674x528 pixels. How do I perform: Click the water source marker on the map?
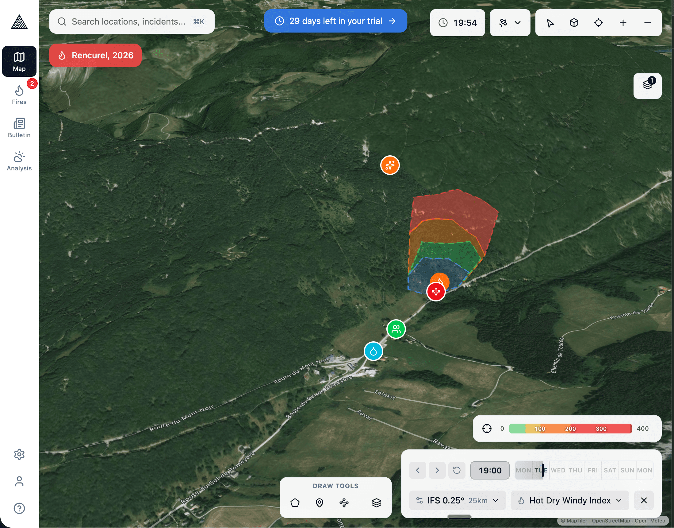(x=373, y=351)
